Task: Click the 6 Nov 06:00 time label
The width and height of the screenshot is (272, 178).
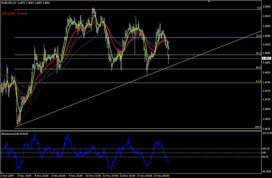Action: [59, 176]
